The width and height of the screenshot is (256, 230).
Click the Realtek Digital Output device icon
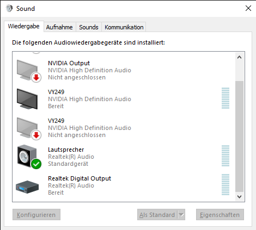27,187
